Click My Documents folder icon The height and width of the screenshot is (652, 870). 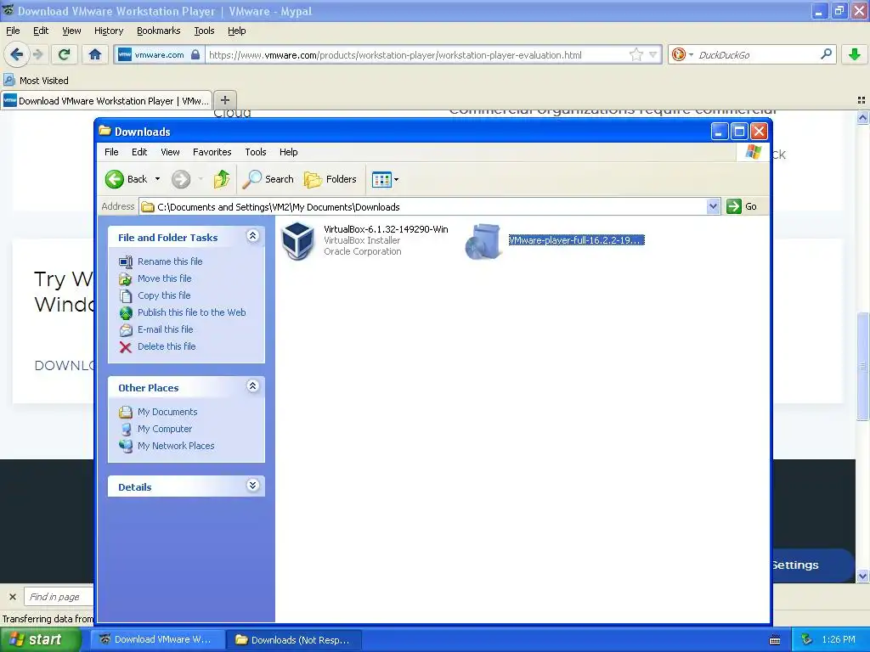coord(126,412)
